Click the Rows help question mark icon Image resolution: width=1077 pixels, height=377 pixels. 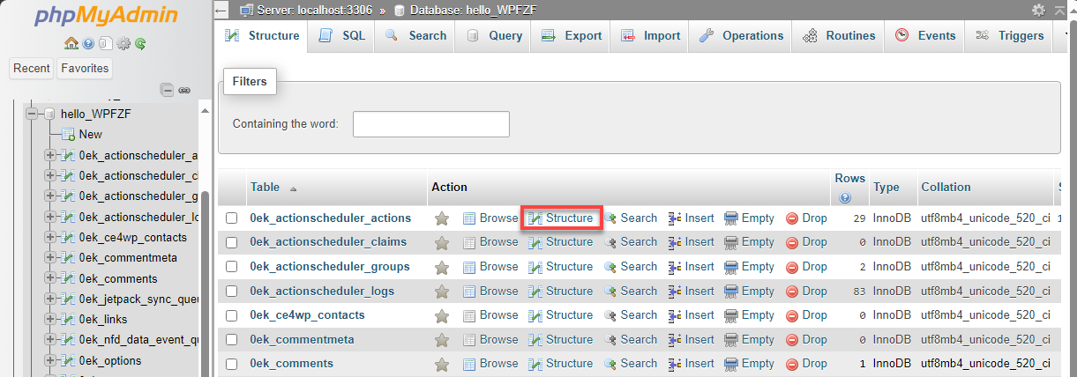[846, 198]
